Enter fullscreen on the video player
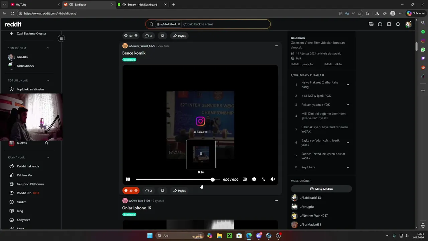The image size is (428, 241). pyautogui.click(x=263, y=179)
